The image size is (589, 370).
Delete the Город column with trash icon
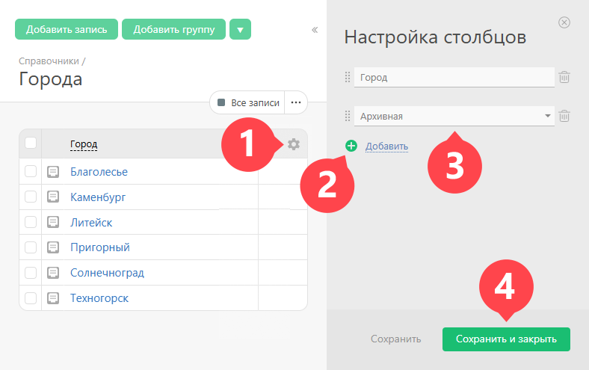click(x=564, y=77)
